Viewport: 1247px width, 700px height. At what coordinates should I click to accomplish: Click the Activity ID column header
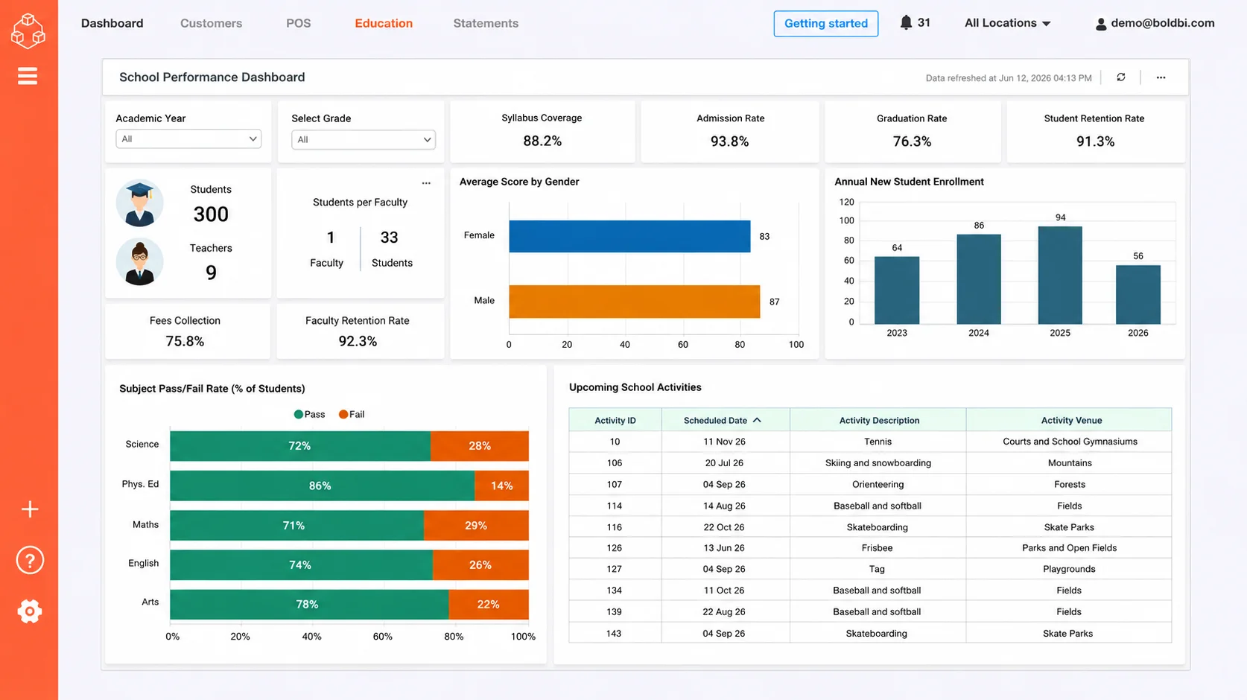[x=615, y=420]
